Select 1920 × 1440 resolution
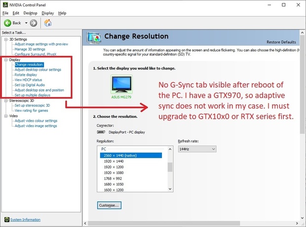This screenshot has height=227, width=306. 114,161
